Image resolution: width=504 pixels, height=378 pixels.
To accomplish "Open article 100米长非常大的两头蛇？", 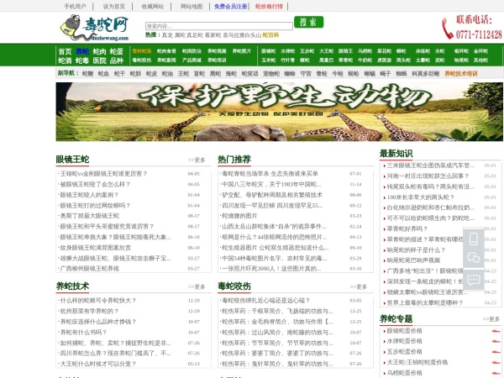I will [421, 197].
